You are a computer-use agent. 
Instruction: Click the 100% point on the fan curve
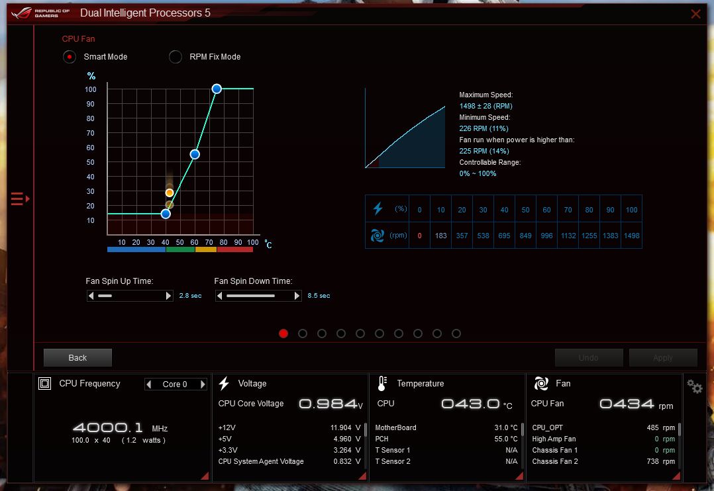(x=217, y=89)
